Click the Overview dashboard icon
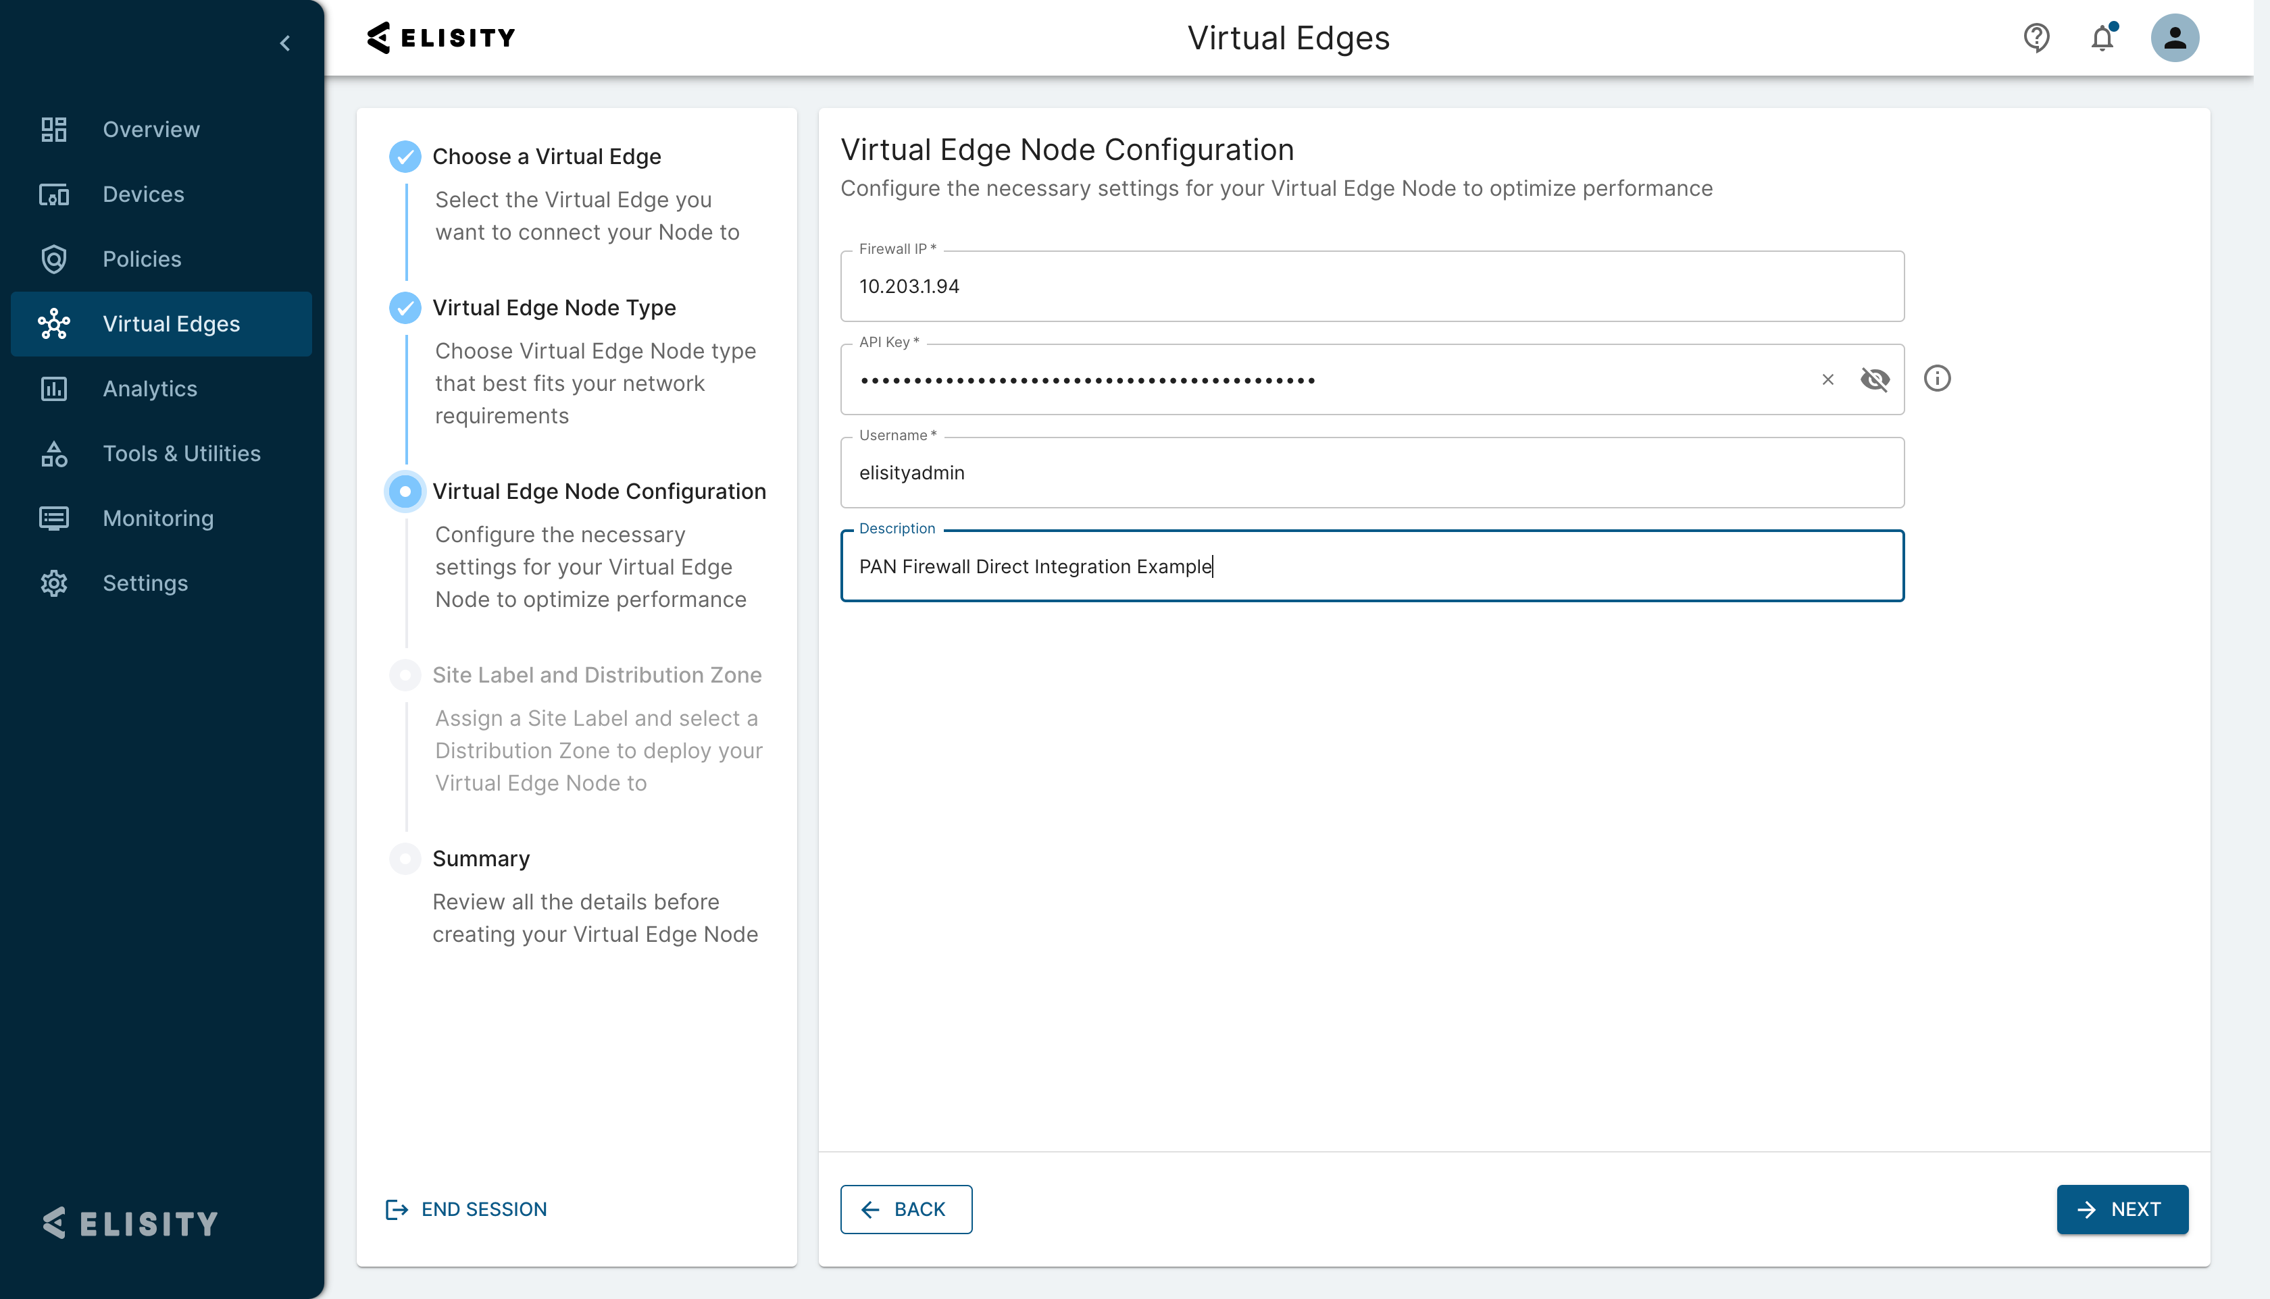 (53, 130)
